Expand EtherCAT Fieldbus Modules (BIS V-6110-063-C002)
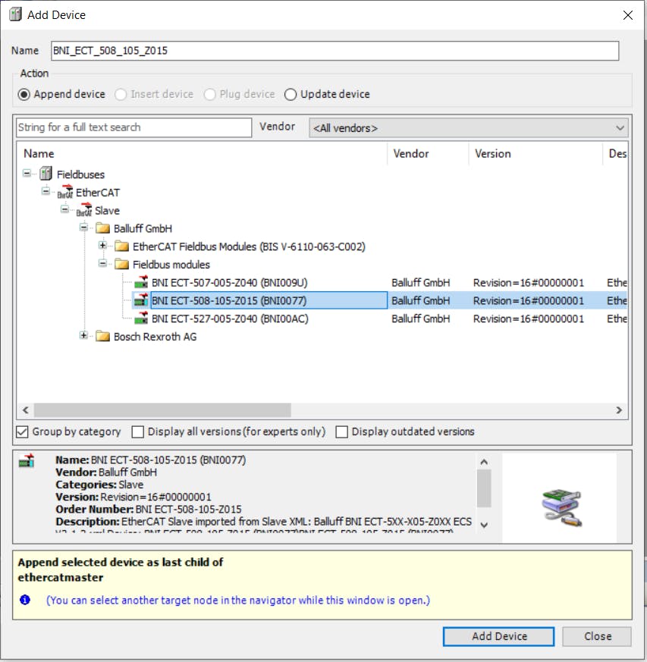Screen dimensions: 647x662 102,245
